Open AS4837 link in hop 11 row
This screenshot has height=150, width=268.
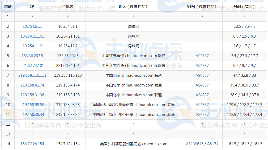(x=202, y=115)
